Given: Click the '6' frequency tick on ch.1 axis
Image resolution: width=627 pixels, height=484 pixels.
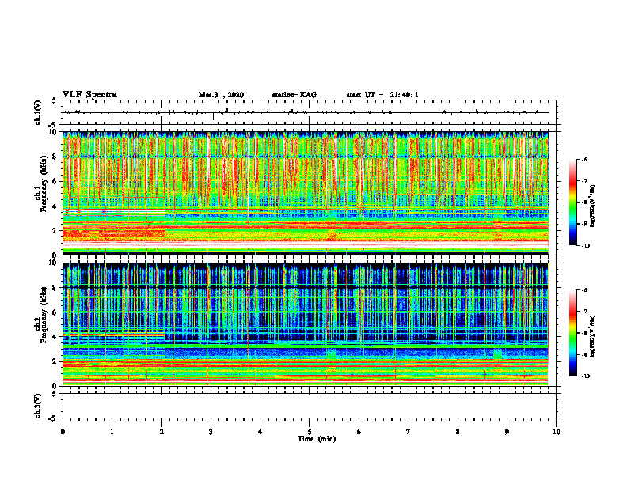Looking at the screenshot, I should pyautogui.click(x=55, y=182).
